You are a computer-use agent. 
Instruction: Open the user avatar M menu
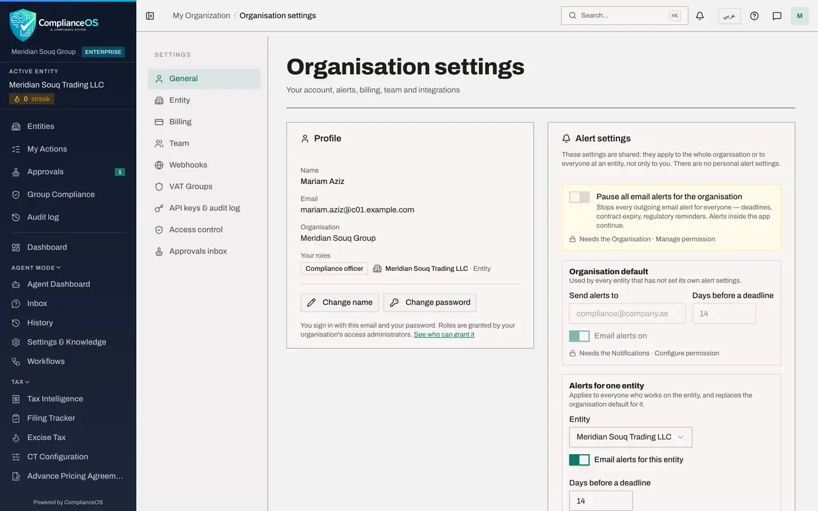[x=799, y=16]
